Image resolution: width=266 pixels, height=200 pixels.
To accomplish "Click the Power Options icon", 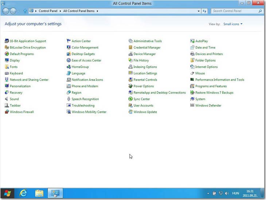I will (x=130, y=86).
